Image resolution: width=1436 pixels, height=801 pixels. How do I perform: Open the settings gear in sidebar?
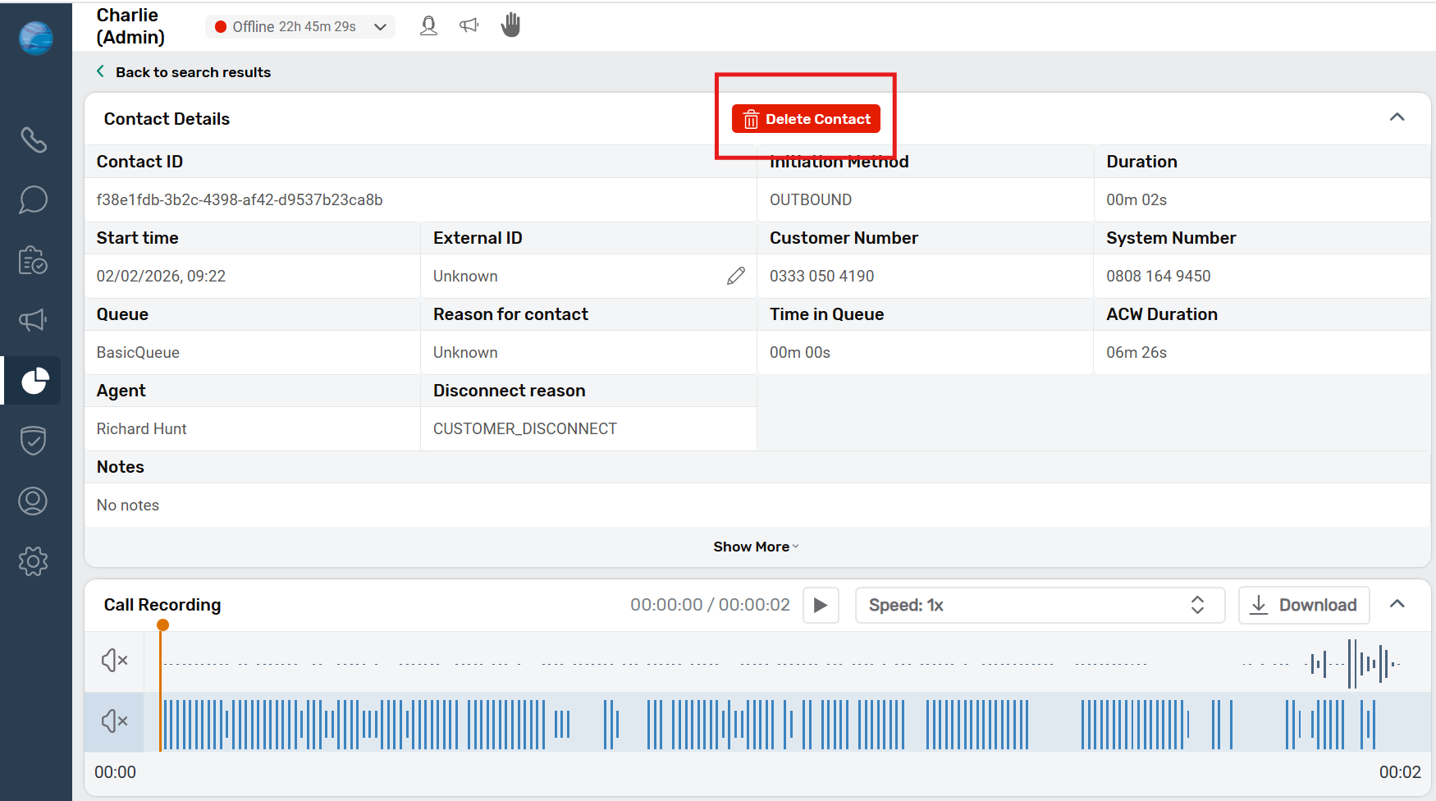tap(34, 561)
